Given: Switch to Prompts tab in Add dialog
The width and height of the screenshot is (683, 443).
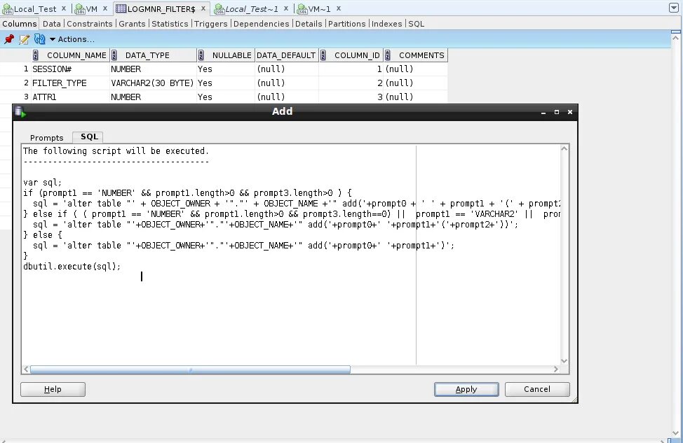Looking at the screenshot, I should (x=46, y=138).
